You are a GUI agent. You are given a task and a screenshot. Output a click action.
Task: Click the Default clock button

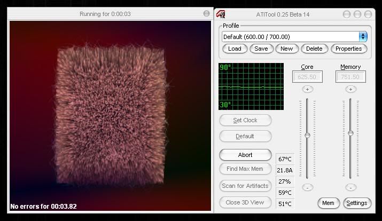(x=245, y=136)
